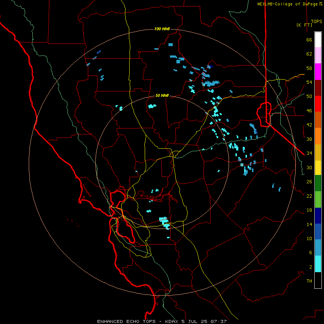This screenshot has height=324, width=324.
Task: Click the 5 JUL 25 07:37 timestamp
Action: coord(204,321)
